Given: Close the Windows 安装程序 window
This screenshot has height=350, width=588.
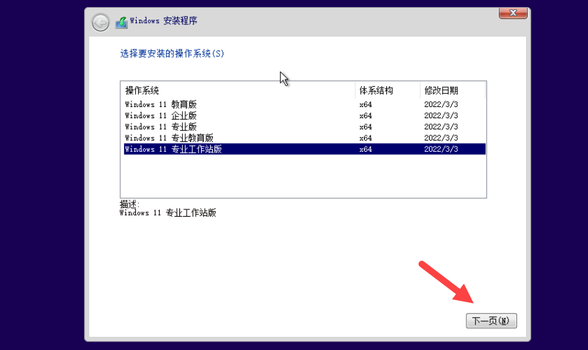Looking at the screenshot, I should (x=512, y=12).
